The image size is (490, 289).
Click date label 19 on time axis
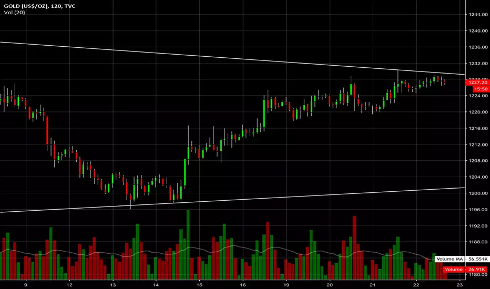[x=286, y=285]
